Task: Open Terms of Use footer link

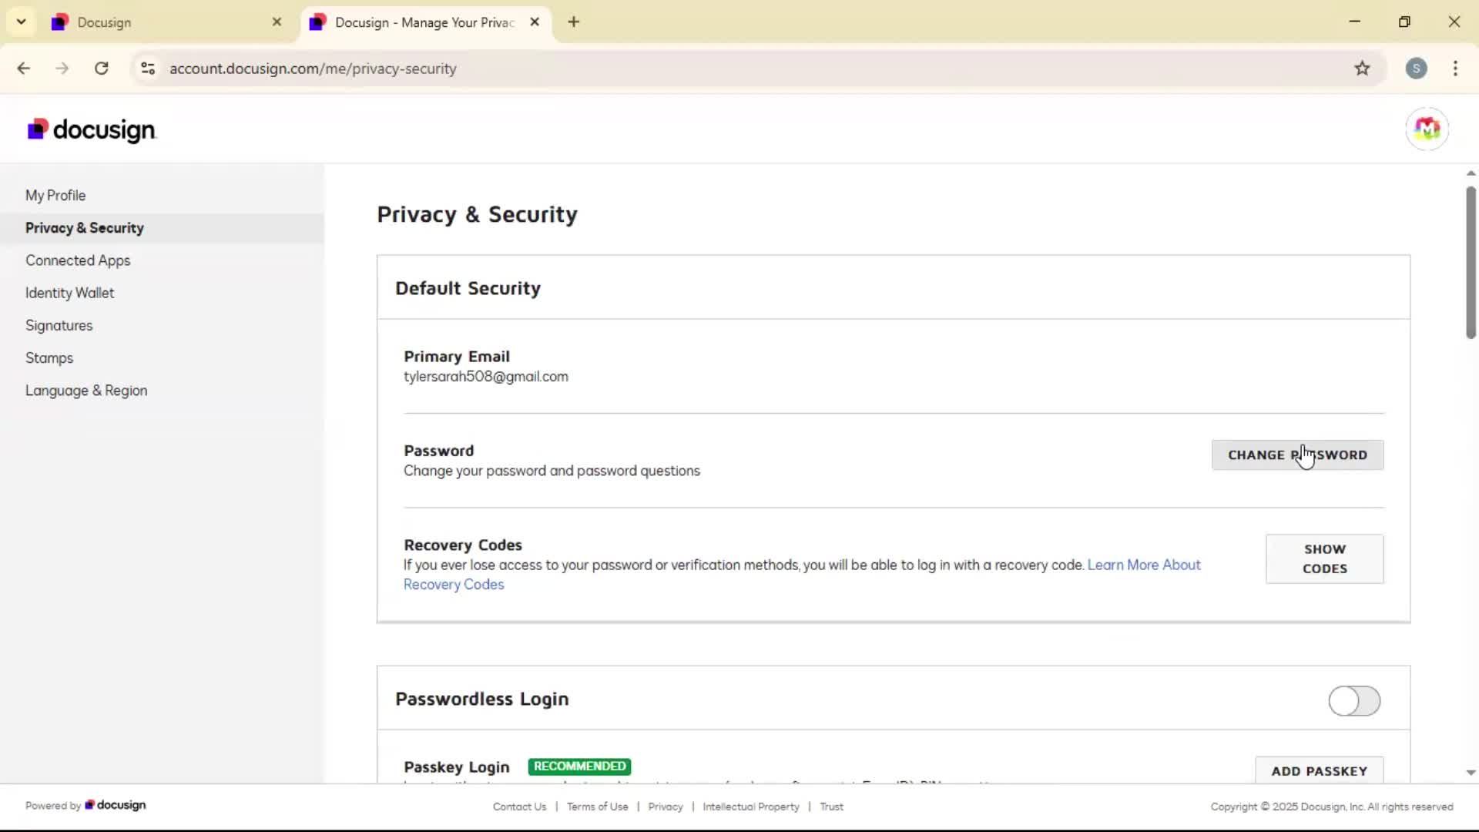Action: pyautogui.click(x=597, y=807)
